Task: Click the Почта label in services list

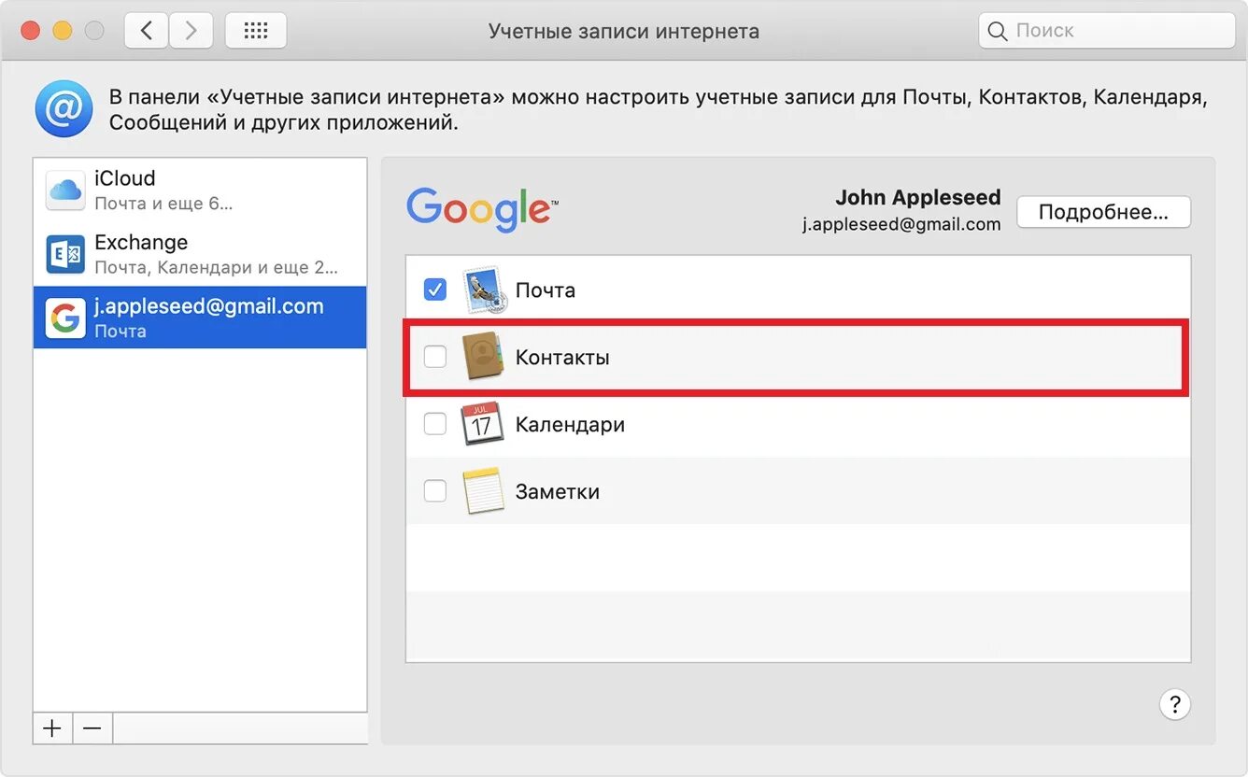Action: [x=546, y=290]
